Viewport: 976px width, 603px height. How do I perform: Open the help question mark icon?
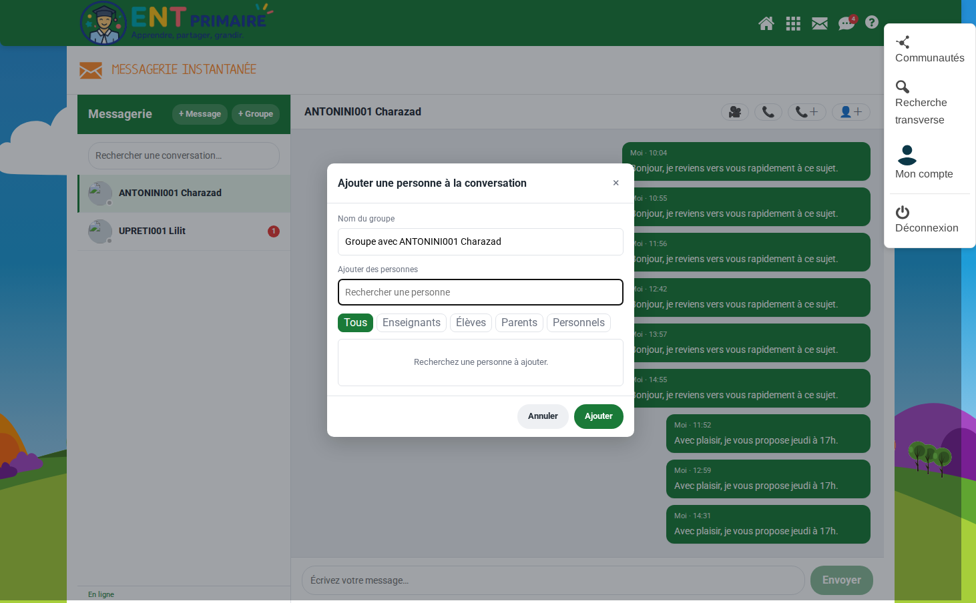tap(872, 22)
